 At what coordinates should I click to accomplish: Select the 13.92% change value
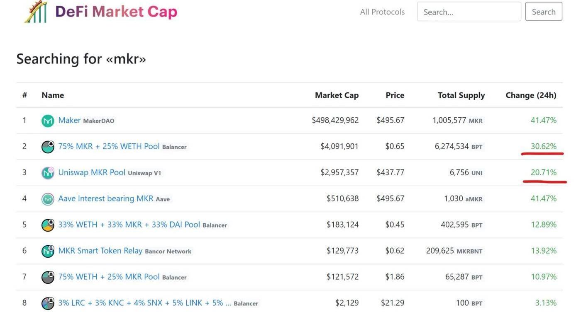pos(544,251)
